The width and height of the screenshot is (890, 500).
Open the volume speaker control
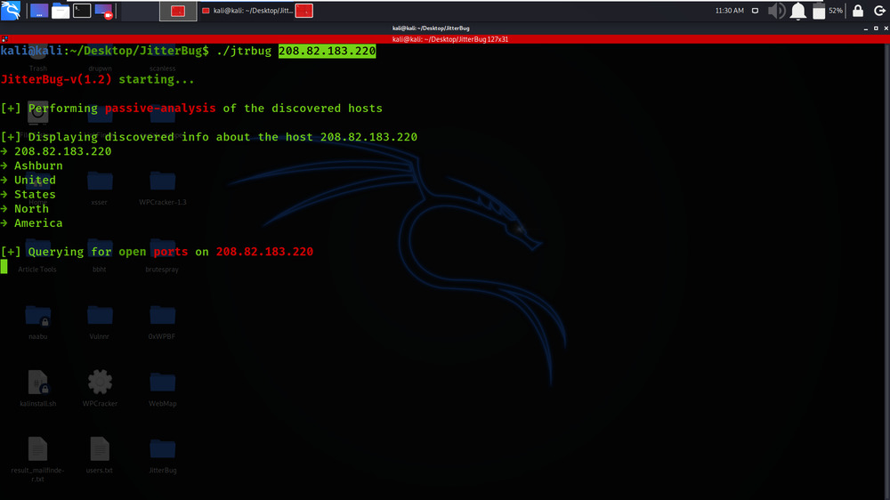[x=776, y=11]
